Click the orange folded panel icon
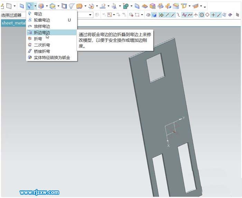 tap(80, 6)
